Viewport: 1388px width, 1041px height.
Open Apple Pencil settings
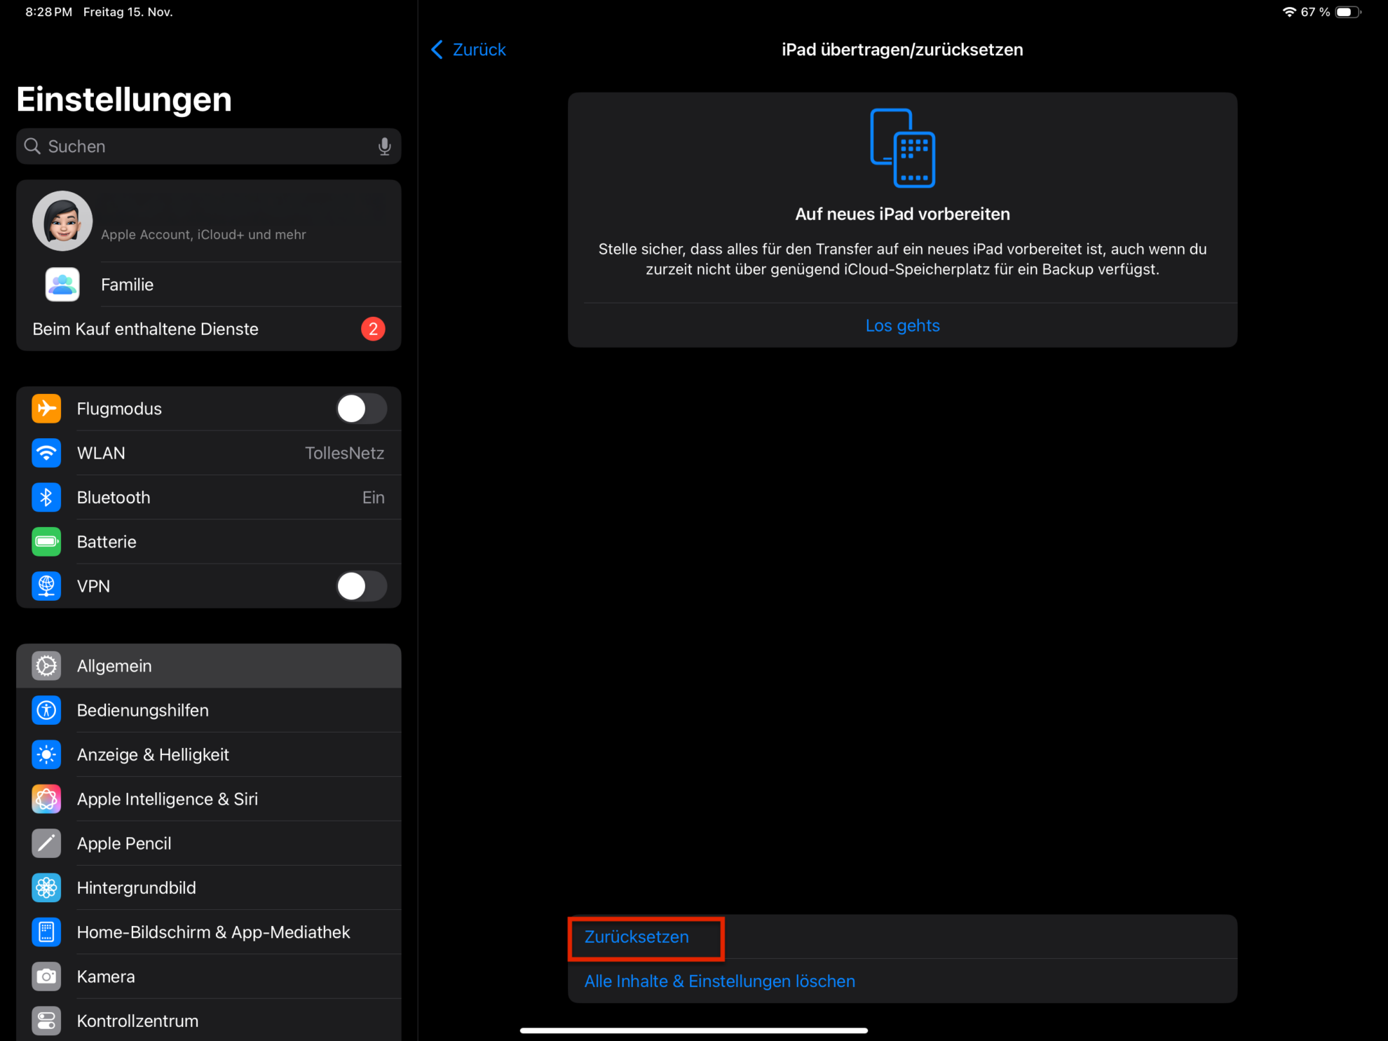click(209, 843)
